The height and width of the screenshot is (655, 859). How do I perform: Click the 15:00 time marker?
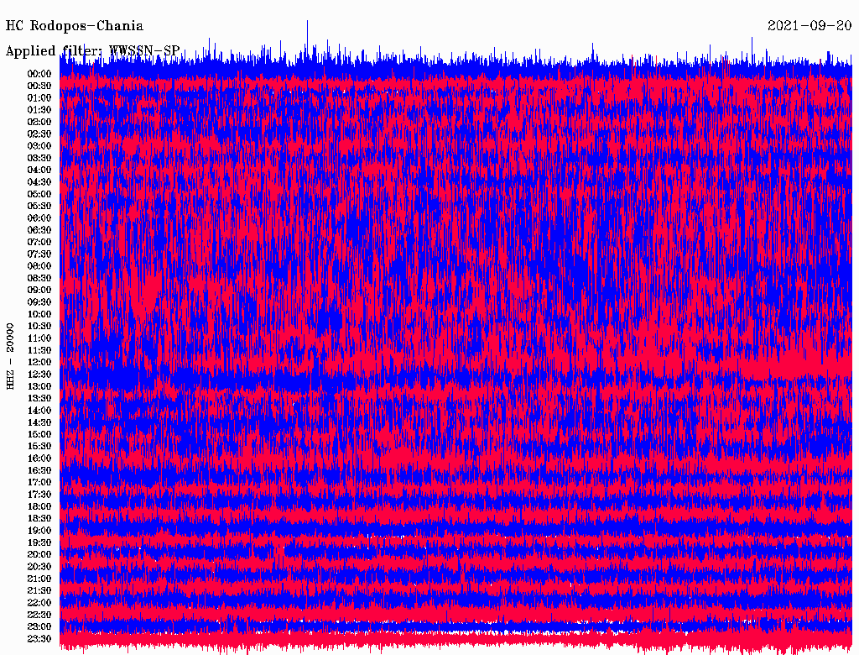[x=39, y=435]
